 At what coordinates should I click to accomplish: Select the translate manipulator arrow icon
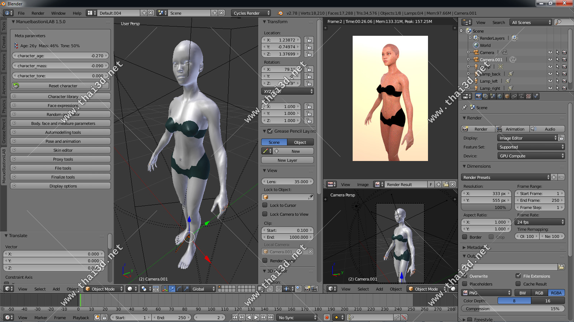[x=172, y=289]
